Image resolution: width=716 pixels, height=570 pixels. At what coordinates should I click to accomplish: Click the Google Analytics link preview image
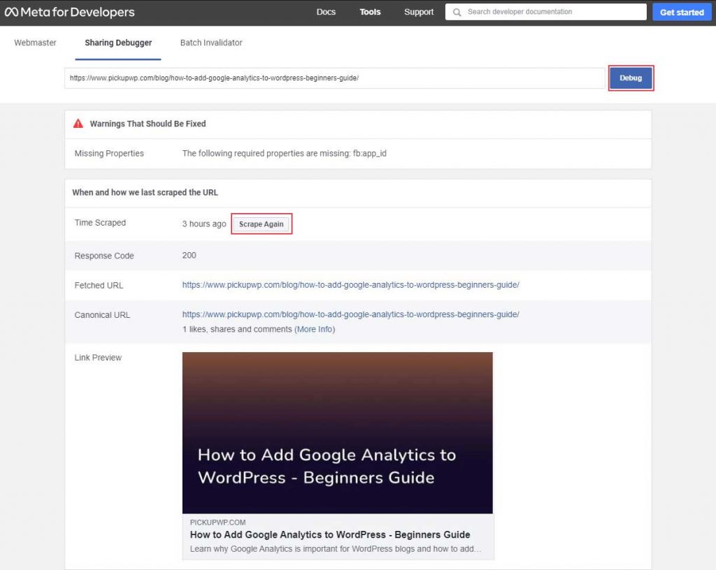point(338,432)
